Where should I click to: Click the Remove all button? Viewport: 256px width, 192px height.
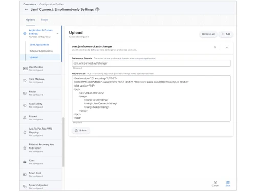pyautogui.click(x=208, y=34)
